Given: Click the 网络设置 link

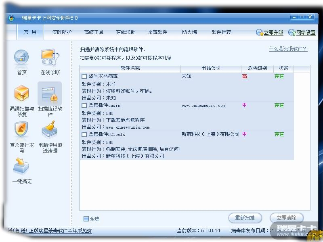Looking at the screenshot, I should pyautogui.click(x=306, y=33).
